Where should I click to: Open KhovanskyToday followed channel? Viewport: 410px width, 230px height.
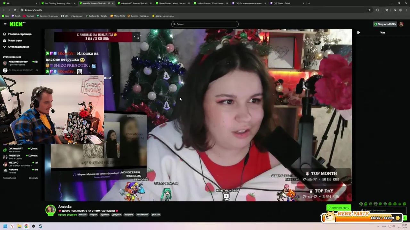click(x=20, y=63)
